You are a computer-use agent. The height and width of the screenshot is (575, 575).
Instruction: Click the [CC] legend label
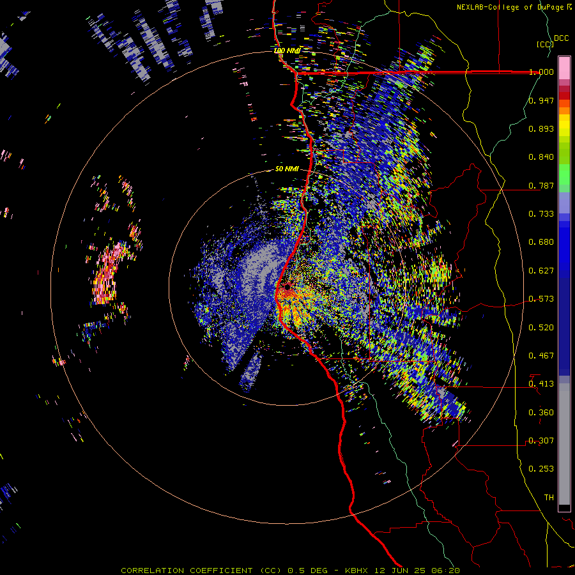click(x=546, y=44)
